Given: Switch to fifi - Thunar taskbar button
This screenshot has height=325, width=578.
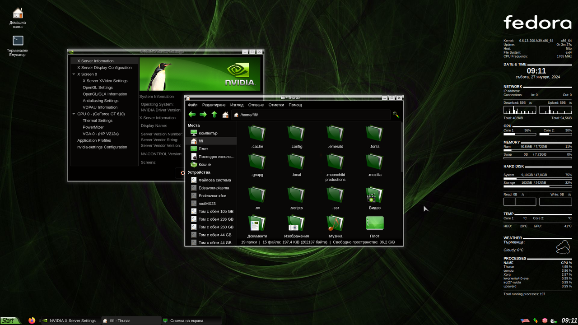Looking at the screenshot, I should [131, 320].
